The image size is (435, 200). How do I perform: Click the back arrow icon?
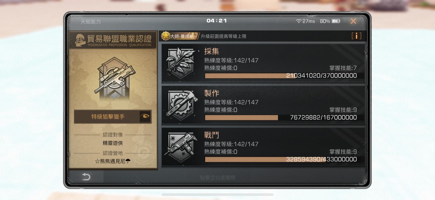(86, 177)
